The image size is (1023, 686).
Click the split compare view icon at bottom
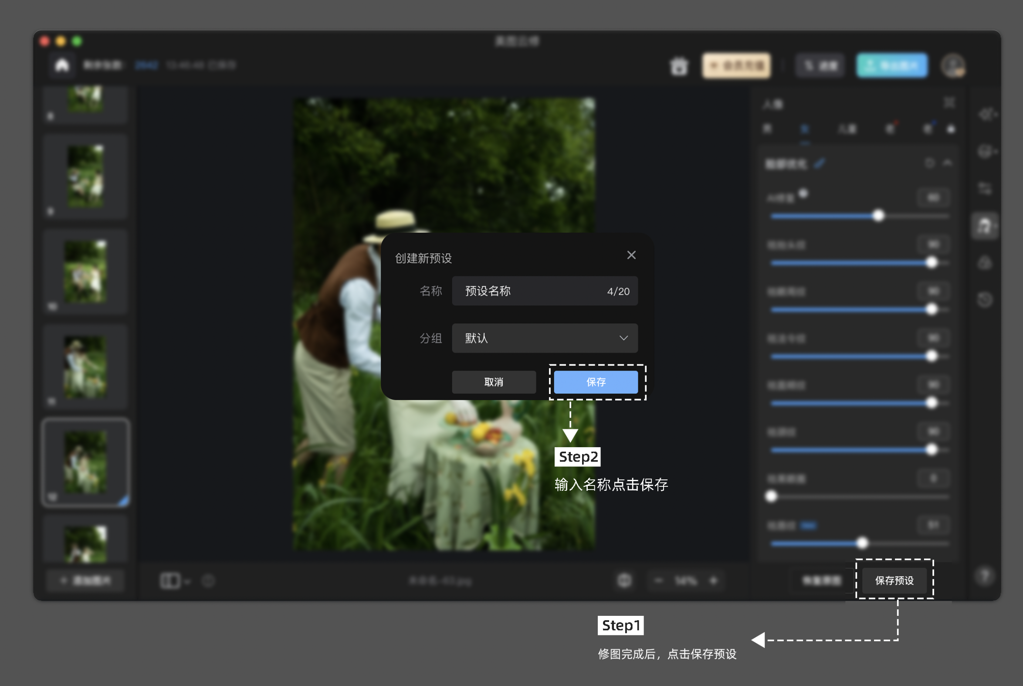tap(170, 581)
